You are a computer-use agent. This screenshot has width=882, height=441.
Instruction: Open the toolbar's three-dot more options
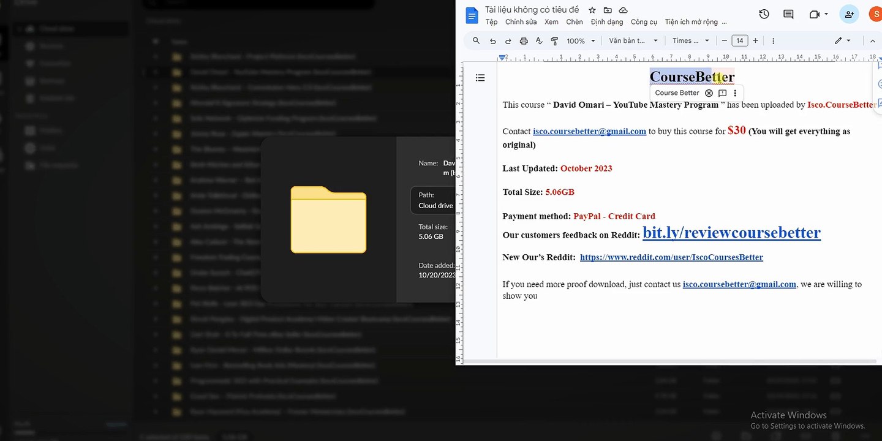(773, 41)
